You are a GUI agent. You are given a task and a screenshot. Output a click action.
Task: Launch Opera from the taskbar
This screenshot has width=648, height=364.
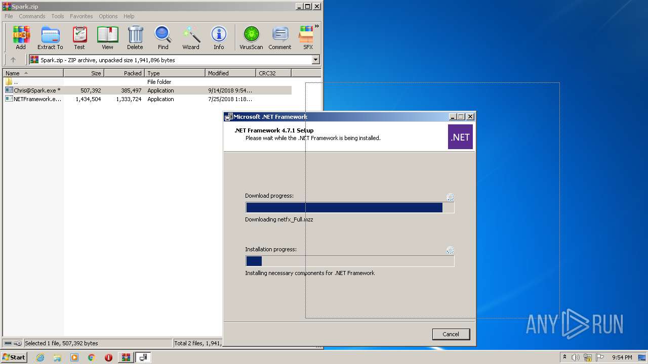(108, 357)
